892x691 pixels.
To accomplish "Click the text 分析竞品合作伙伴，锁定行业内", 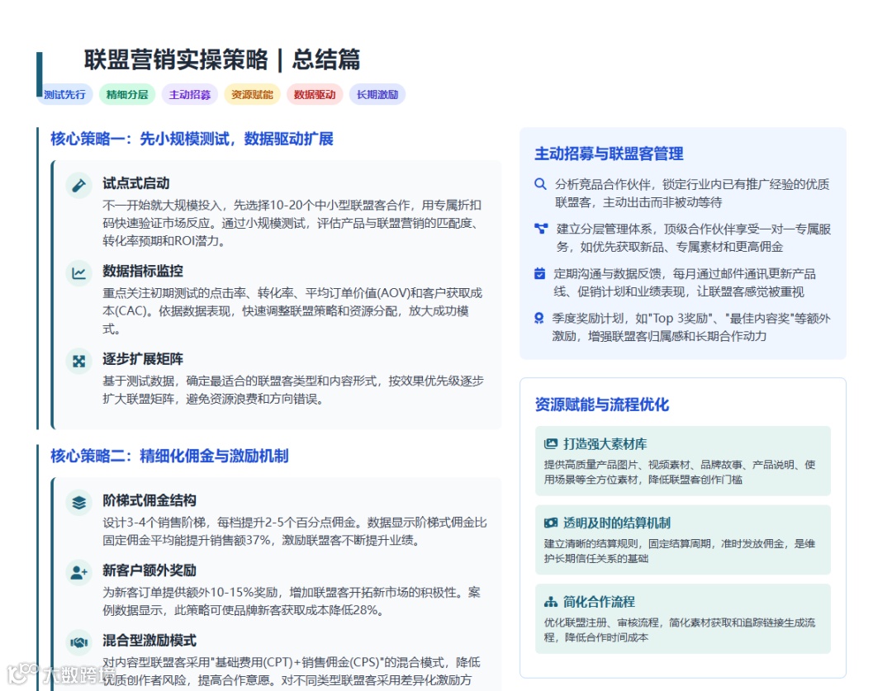I will [692, 193].
